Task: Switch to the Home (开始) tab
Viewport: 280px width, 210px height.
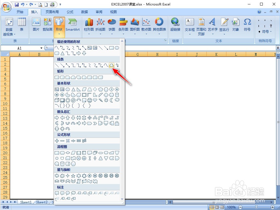Action: pos(20,12)
